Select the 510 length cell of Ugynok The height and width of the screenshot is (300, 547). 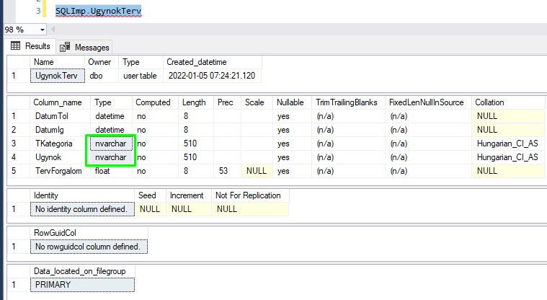tap(196, 157)
